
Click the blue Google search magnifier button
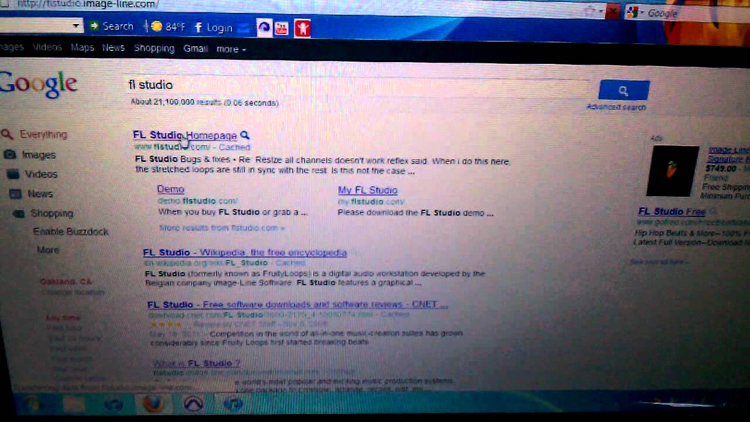tap(623, 90)
